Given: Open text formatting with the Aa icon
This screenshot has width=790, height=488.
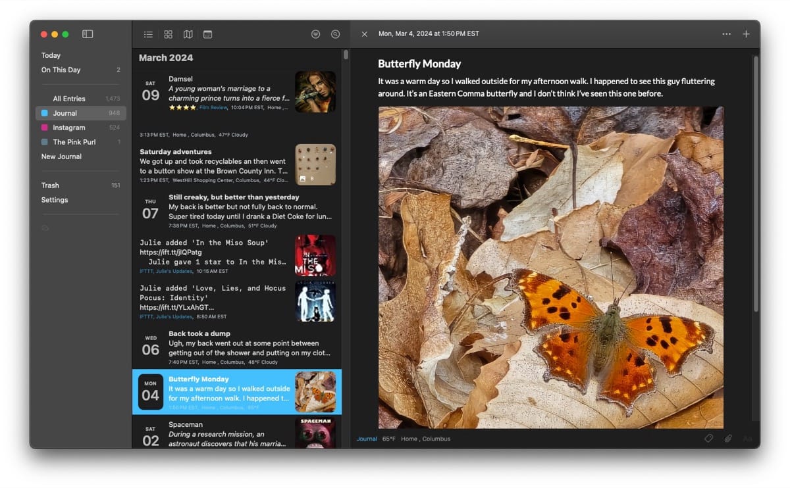Looking at the screenshot, I should [x=747, y=438].
